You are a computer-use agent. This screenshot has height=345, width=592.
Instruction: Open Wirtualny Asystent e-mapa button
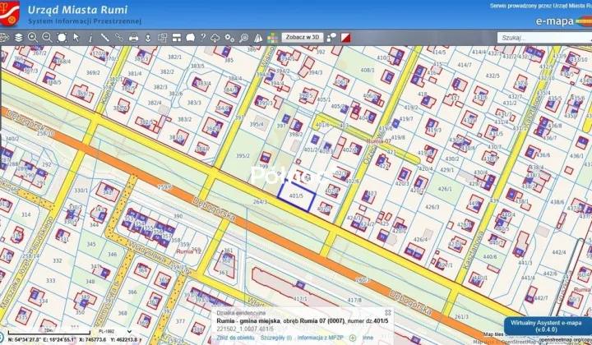[x=546, y=326]
